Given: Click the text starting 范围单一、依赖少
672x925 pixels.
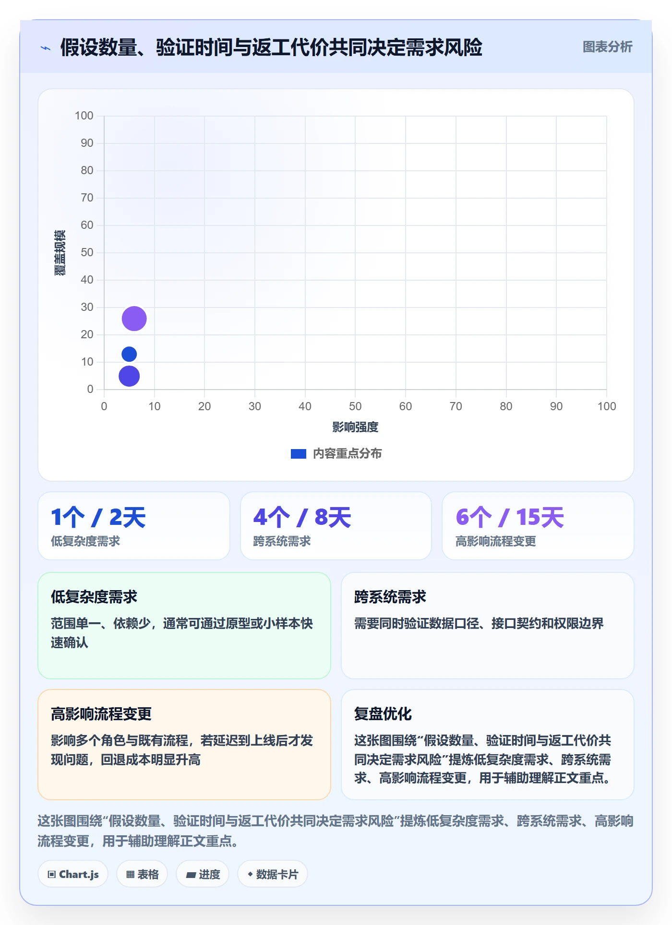Looking at the screenshot, I should pos(182,633).
